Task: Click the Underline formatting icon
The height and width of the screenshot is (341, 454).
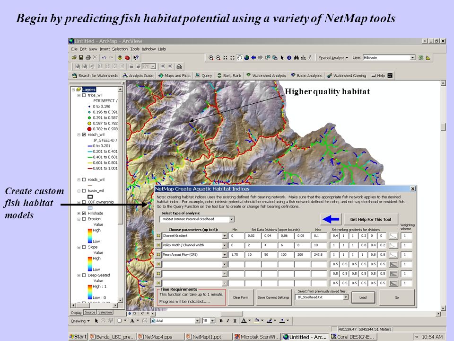Action: pos(235,321)
